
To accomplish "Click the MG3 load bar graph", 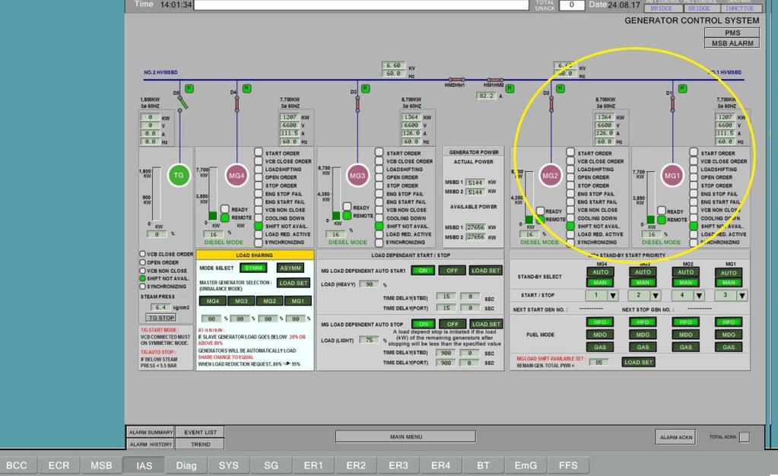I will (336, 194).
